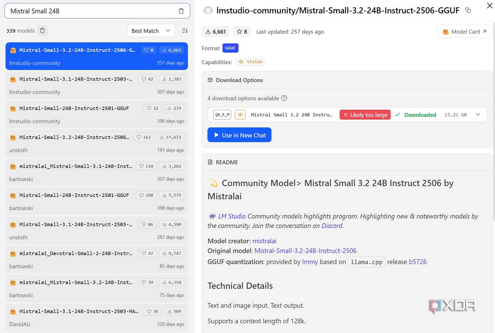This screenshot has width=495, height=333.
Task: Click the download count 6,661 in details header
Action: [216, 31]
